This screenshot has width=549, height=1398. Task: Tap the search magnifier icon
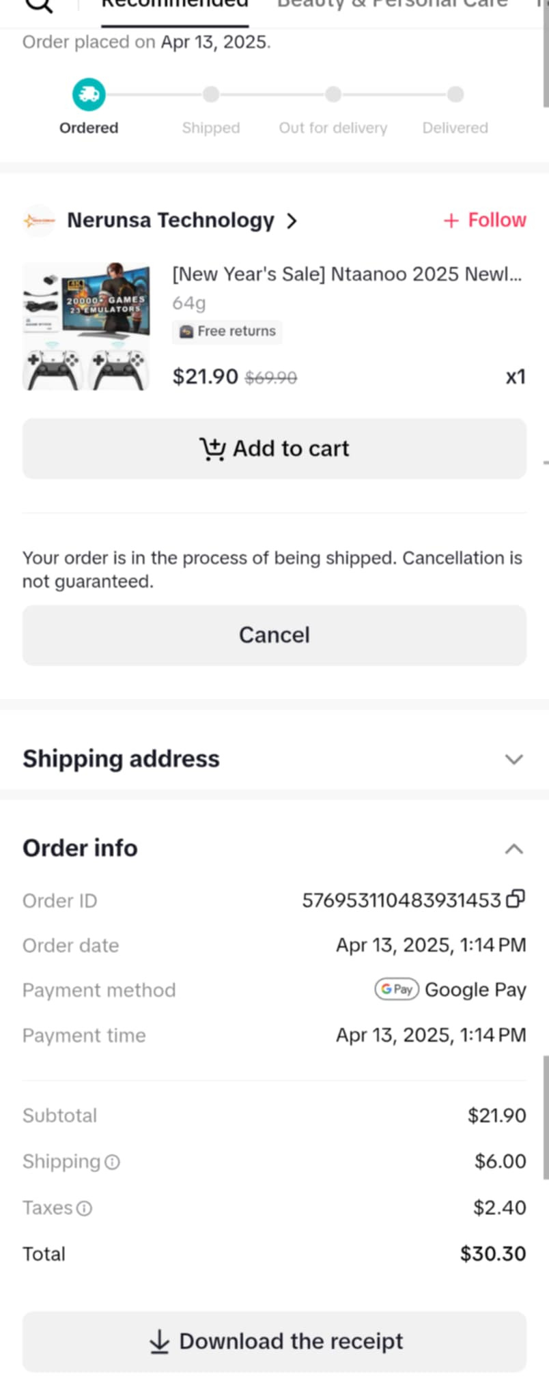(39, 4)
